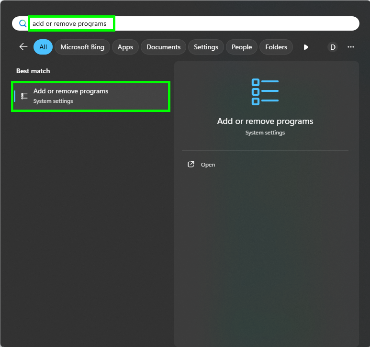
Task: Click the Add or remove programs preview title
Action: point(265,121)
